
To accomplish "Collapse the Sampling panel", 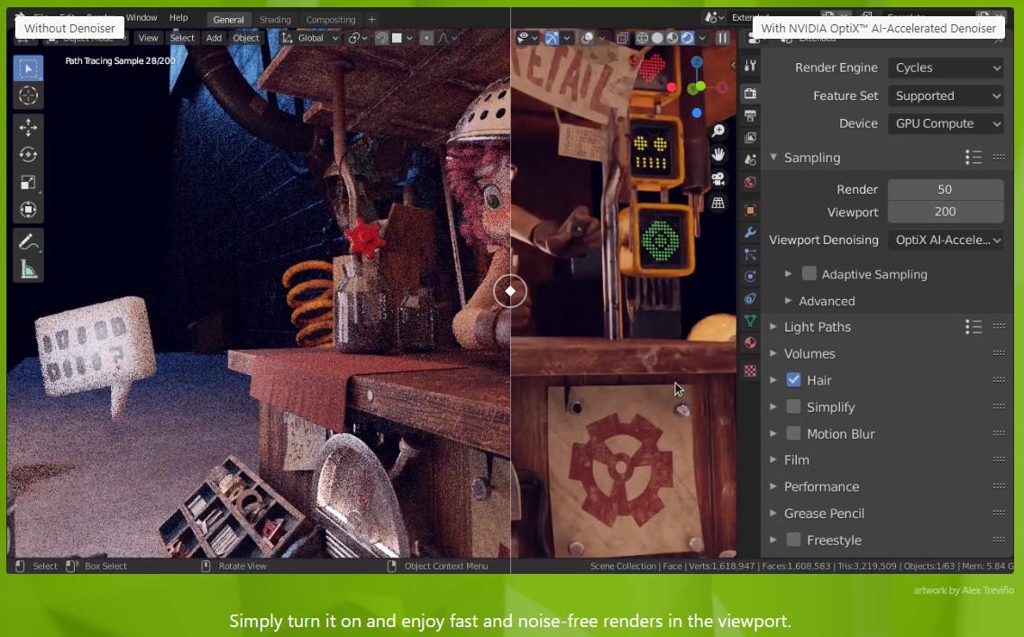I will coord(774,158).
